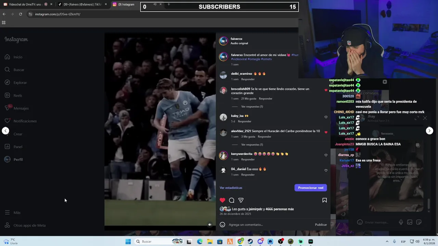Expand replies under brocolish809 comment

click(252, 107)
